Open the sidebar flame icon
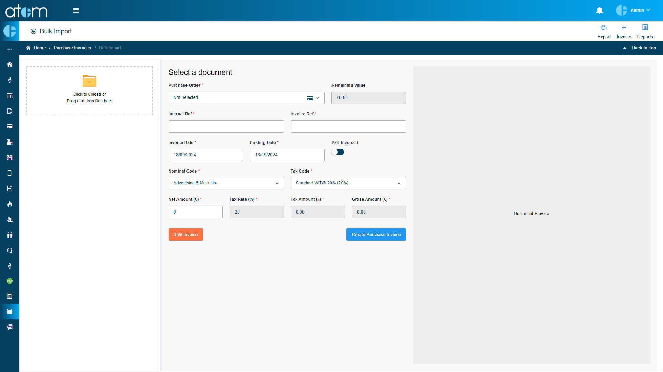This screenshot has width=663, height=372. pos(10,204)
